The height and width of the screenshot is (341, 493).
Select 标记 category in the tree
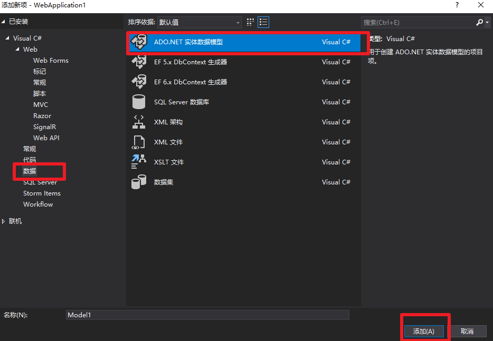pyautogui.click(x=40, y=72)
